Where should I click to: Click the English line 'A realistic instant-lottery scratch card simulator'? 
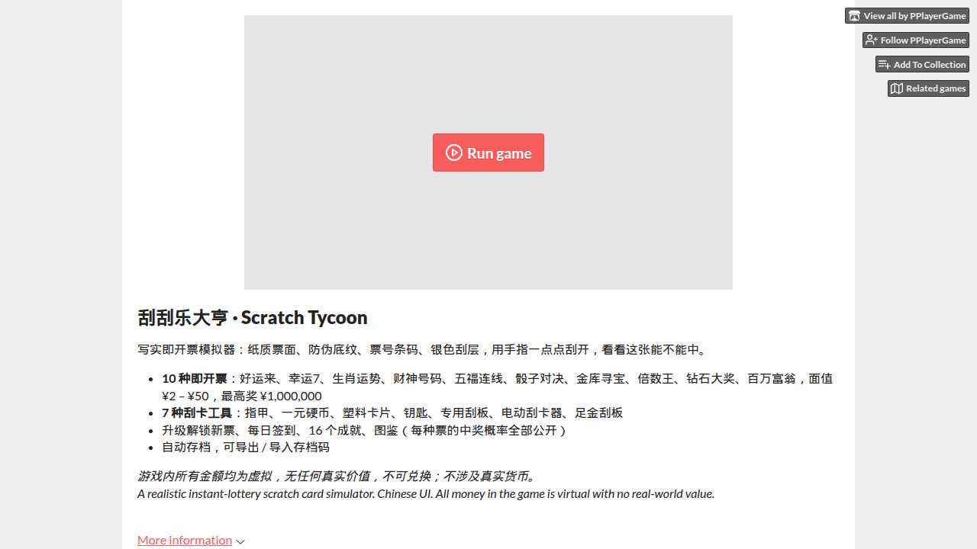[x=426, y=493]
